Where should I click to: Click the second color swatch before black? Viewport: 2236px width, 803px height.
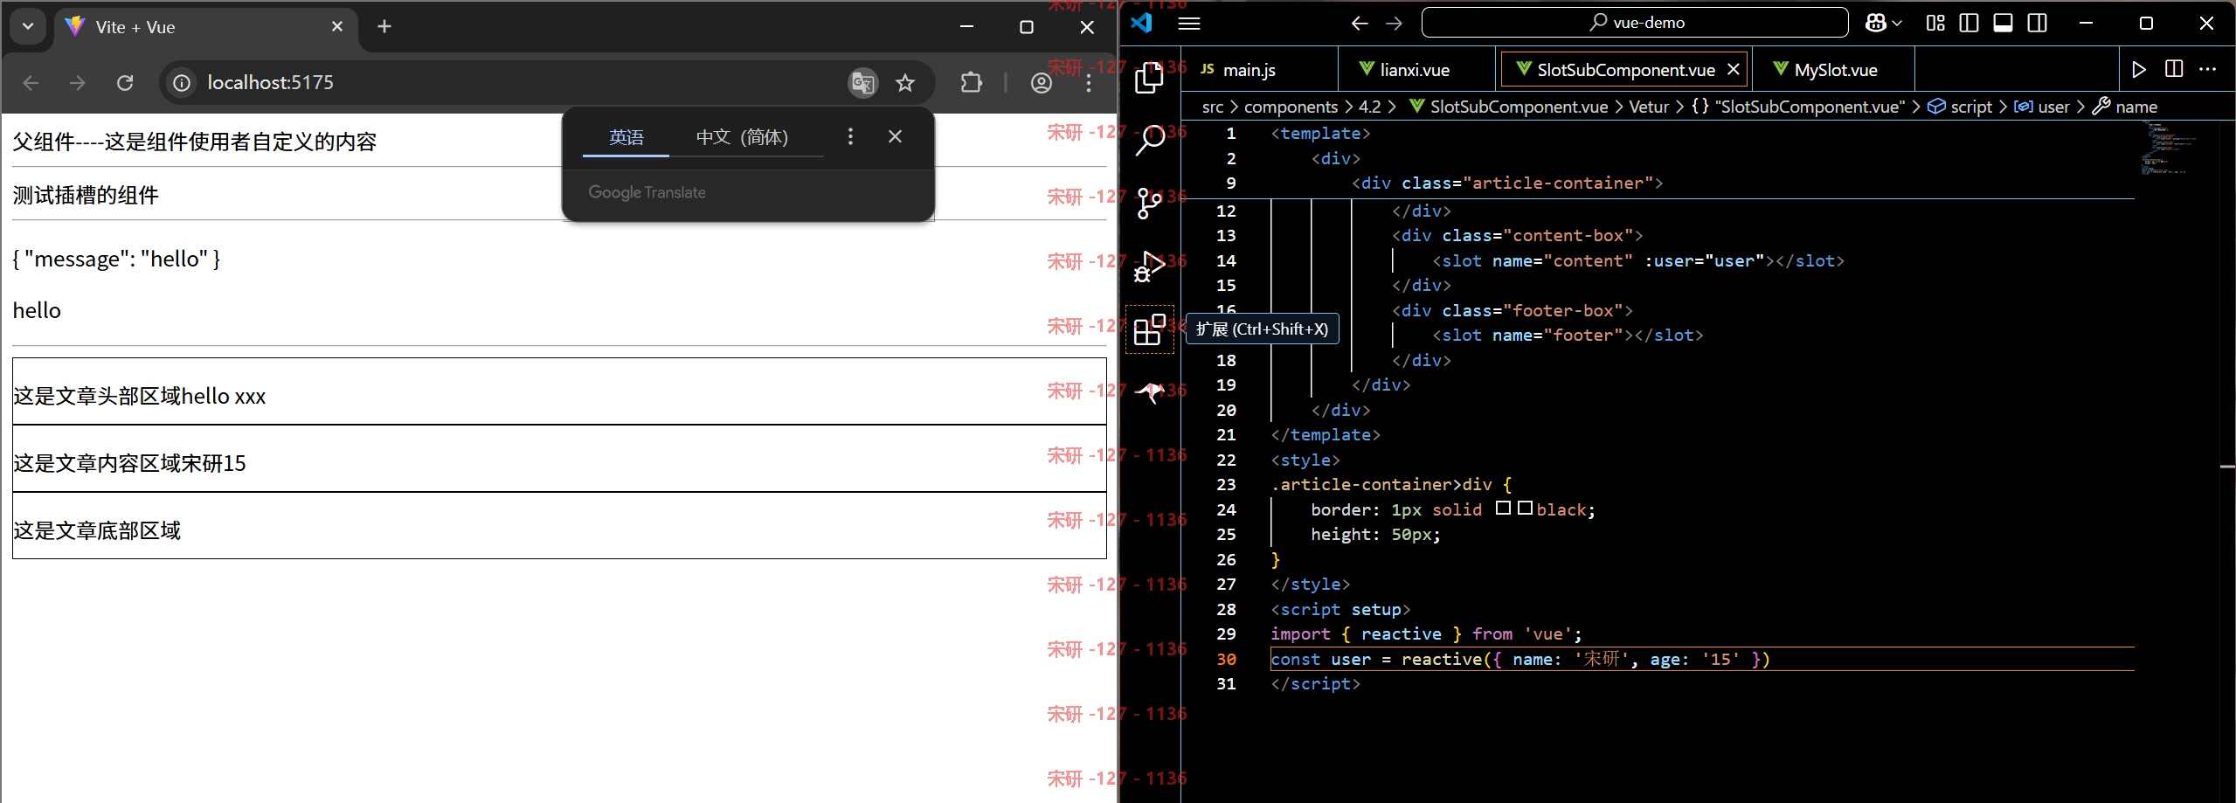point(1525,508)
